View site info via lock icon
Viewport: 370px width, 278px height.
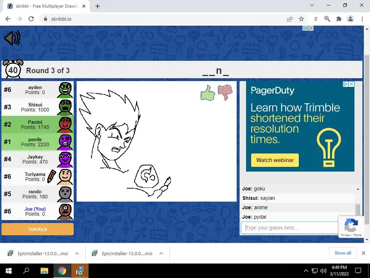[46, 19]
